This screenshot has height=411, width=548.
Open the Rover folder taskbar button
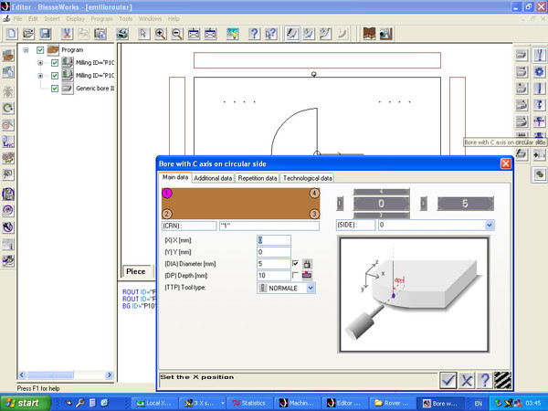click(392, 403)
